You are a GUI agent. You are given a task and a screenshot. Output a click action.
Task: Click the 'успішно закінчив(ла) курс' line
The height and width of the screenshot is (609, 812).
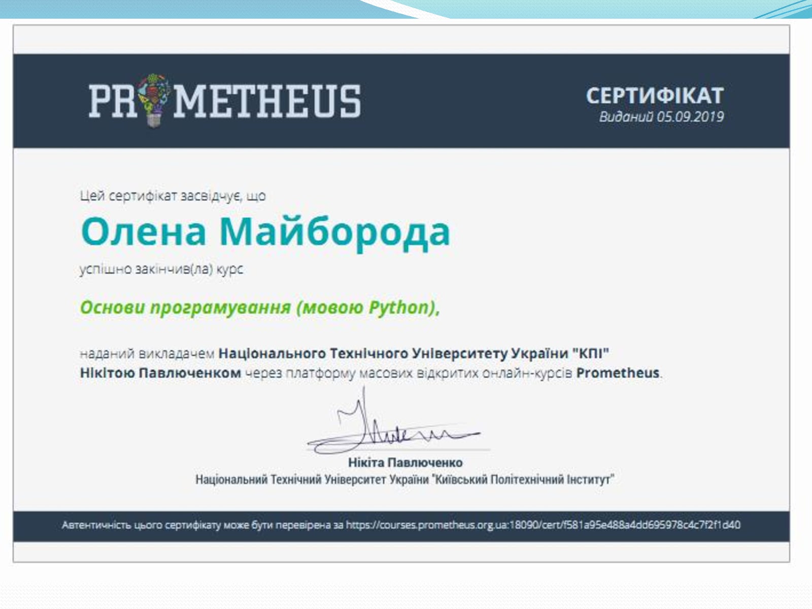tap(161, 269)
